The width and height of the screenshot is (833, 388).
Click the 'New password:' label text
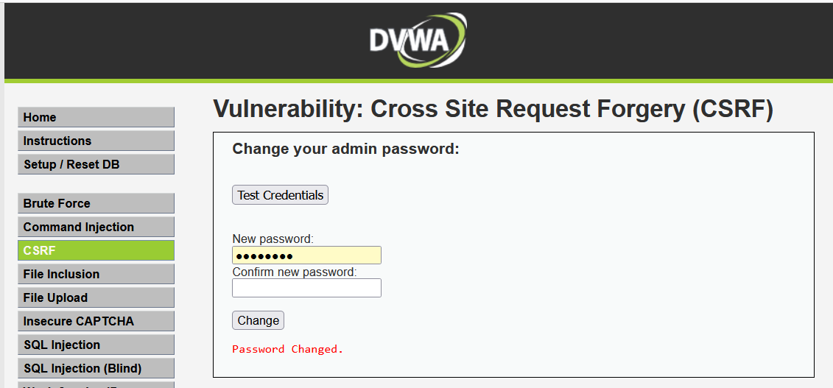273,239
